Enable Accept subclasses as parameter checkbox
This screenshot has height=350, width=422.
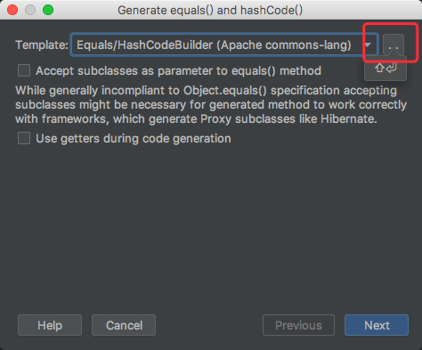click(24, 71)
